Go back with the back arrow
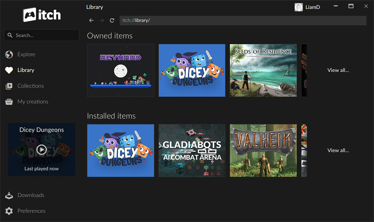Image resolution: width=374 pixels, height=222 pixels. pyautogui.click(x=91, y=20)
